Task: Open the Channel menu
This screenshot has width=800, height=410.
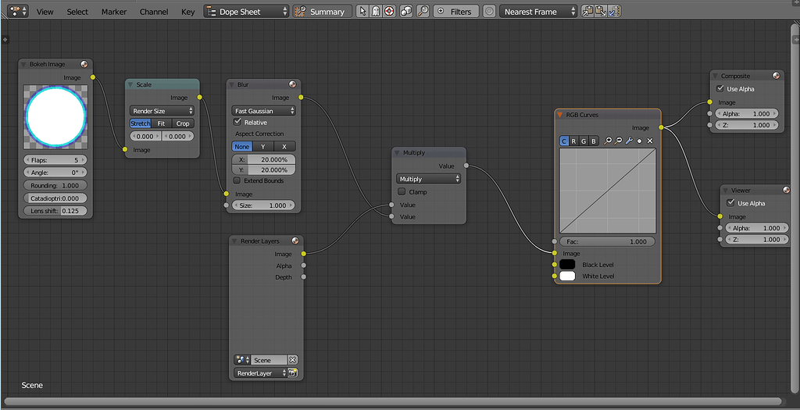Action: [x=154, y=11]
